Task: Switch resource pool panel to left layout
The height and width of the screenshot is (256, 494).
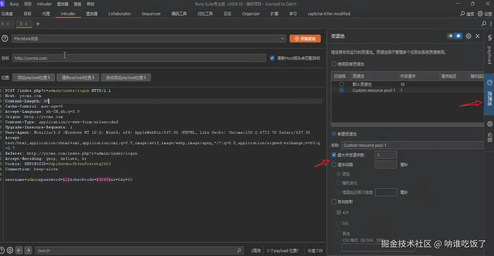Action: tap(450, 36)
